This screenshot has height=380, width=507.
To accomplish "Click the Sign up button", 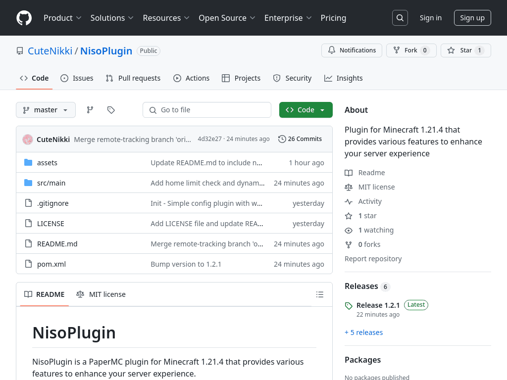I will coord(472,18).
